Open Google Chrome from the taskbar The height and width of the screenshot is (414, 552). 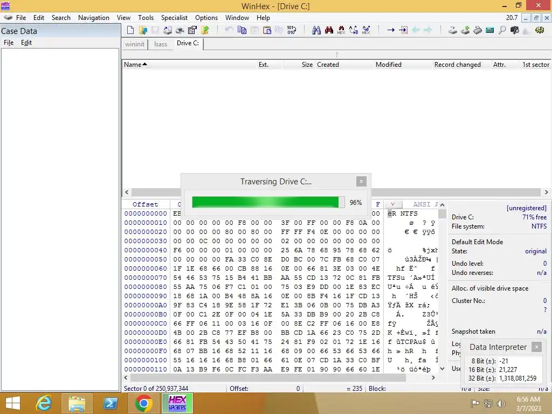(143, 403)
